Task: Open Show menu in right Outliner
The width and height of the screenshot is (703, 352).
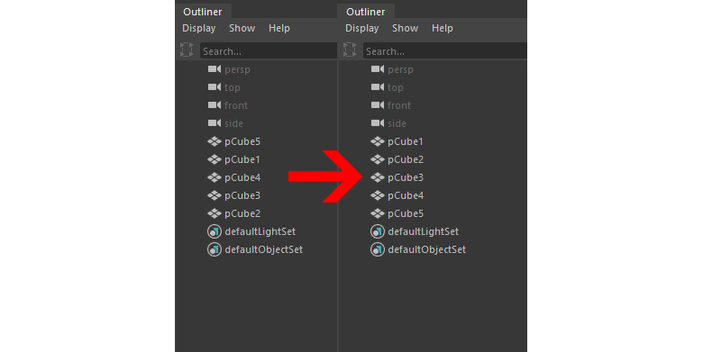Action: coord(405,28)
